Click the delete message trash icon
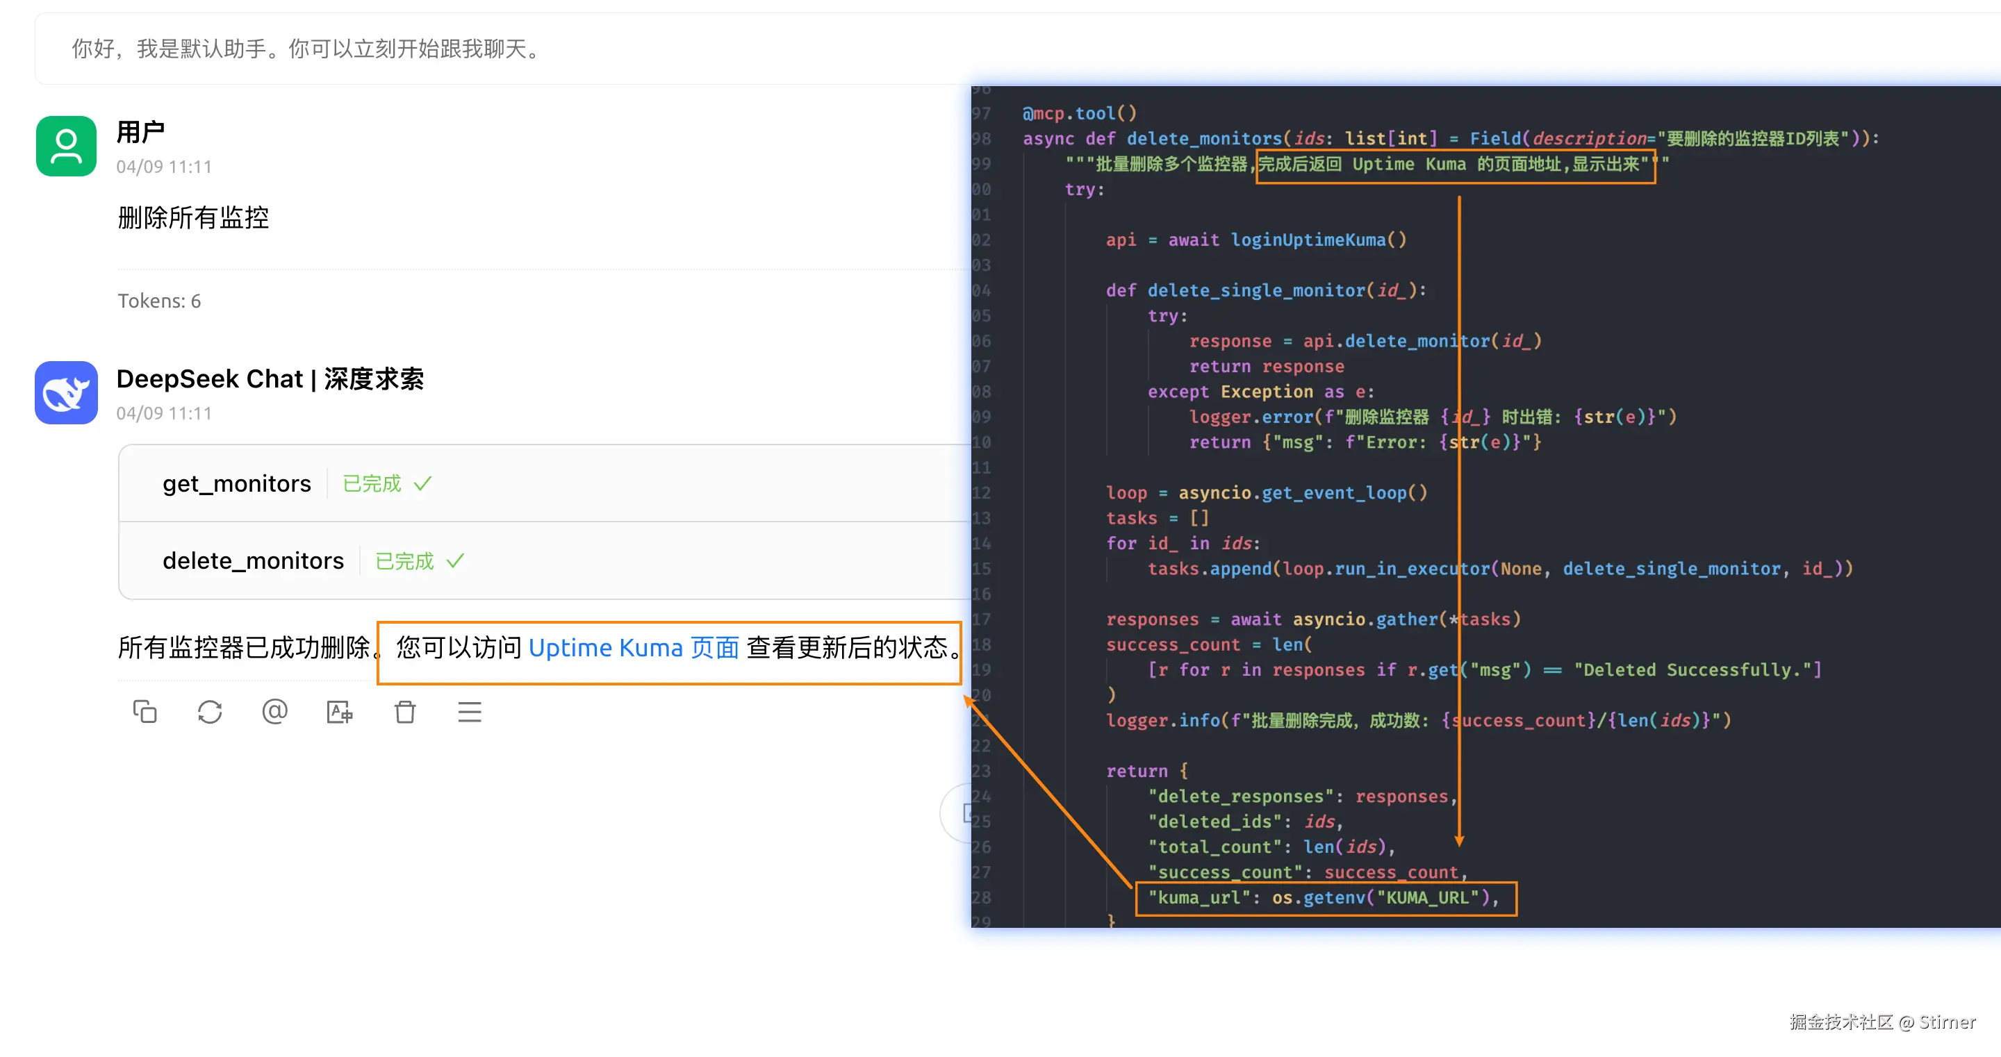2001x1057 pixels. pyautogui.click(x=404, y=711)
